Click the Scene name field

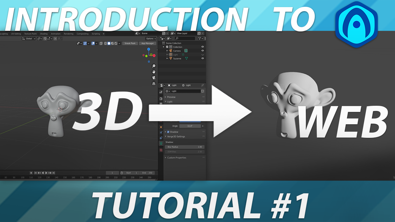click(x=151, y=33)
